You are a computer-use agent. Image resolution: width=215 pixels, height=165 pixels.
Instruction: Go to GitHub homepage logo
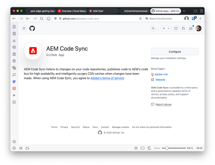(32, 28)
